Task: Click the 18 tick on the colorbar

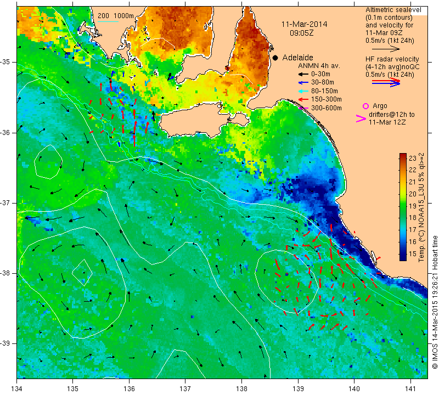Action: (413, 218)
